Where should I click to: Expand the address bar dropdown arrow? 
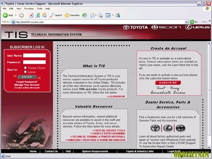pos(187,22)
